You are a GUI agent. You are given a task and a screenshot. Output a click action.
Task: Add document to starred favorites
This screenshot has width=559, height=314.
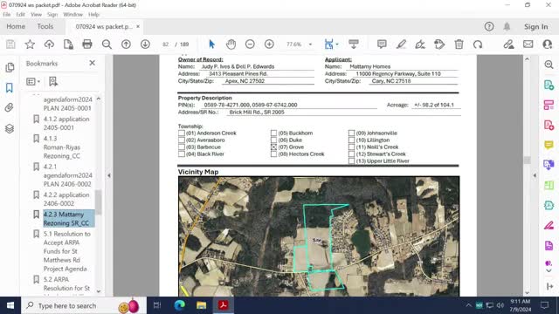(x=30, y=44)
